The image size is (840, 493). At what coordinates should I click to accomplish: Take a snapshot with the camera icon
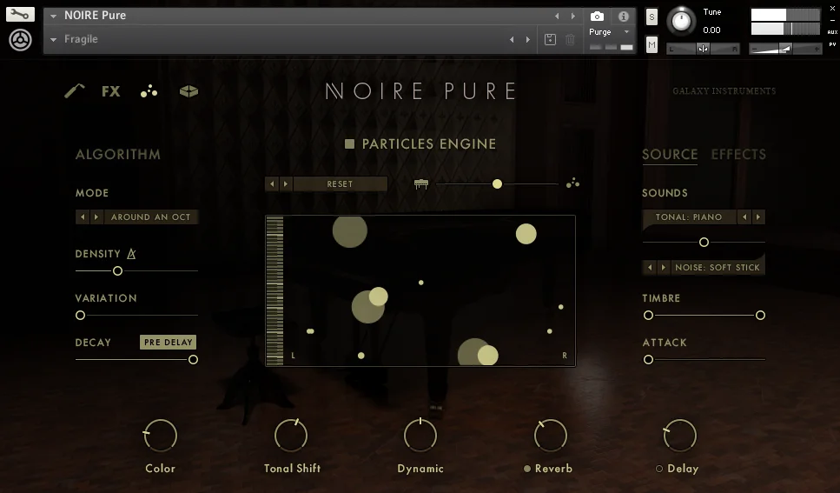[x=597, y=17]
